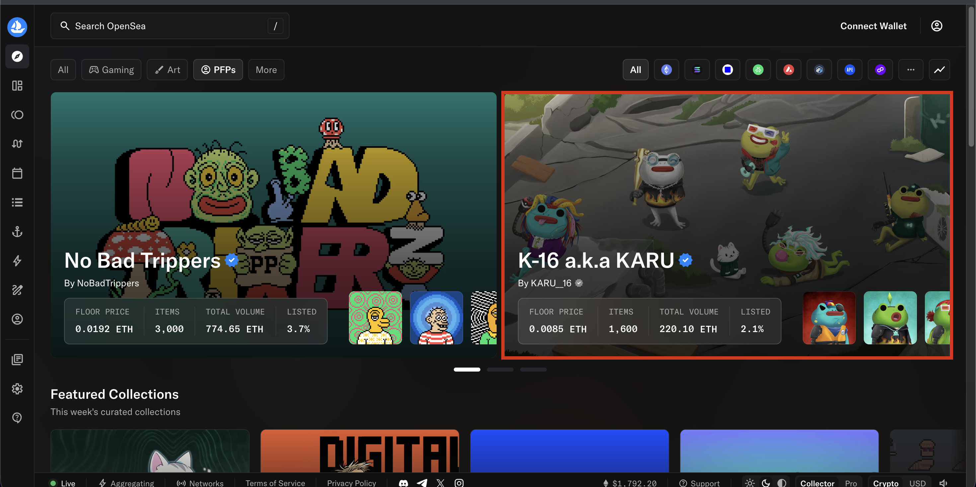Open the list activity icon in sidebar
This screenshot has width=976, height=487.
(x=17, y=202)
